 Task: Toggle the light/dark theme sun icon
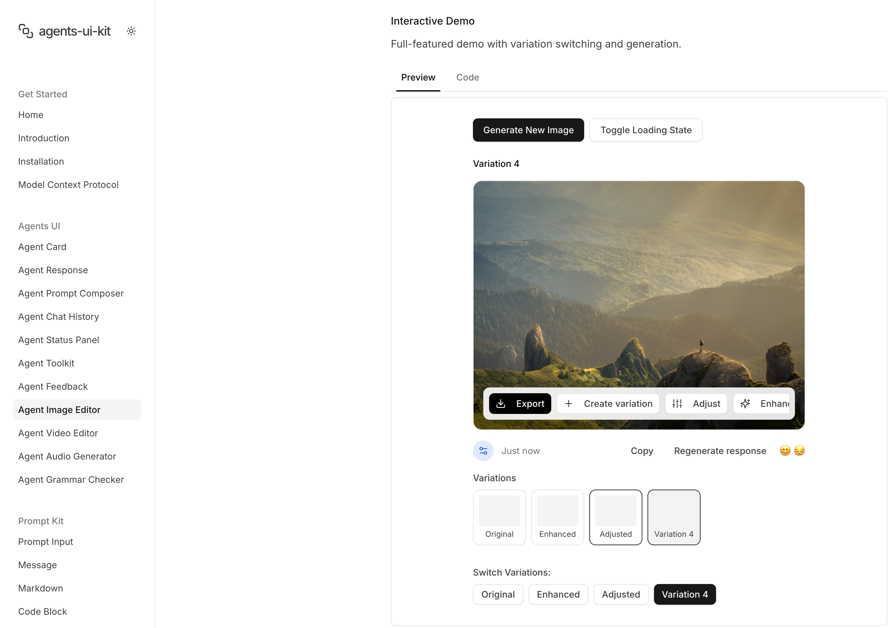tap(131, 31)
